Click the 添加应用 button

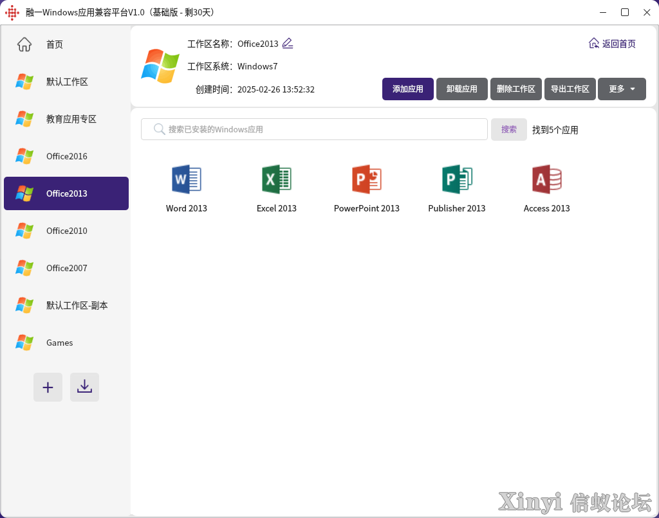407,89
